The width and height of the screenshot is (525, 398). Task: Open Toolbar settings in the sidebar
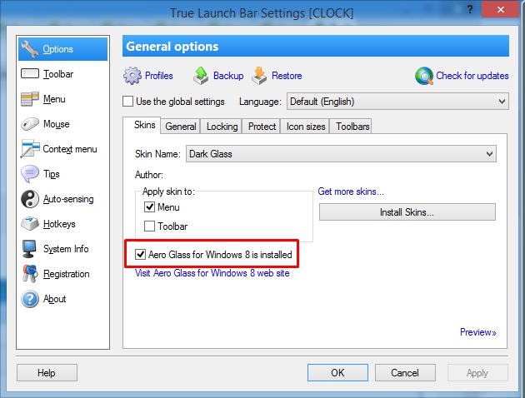(x=58, y=74)
